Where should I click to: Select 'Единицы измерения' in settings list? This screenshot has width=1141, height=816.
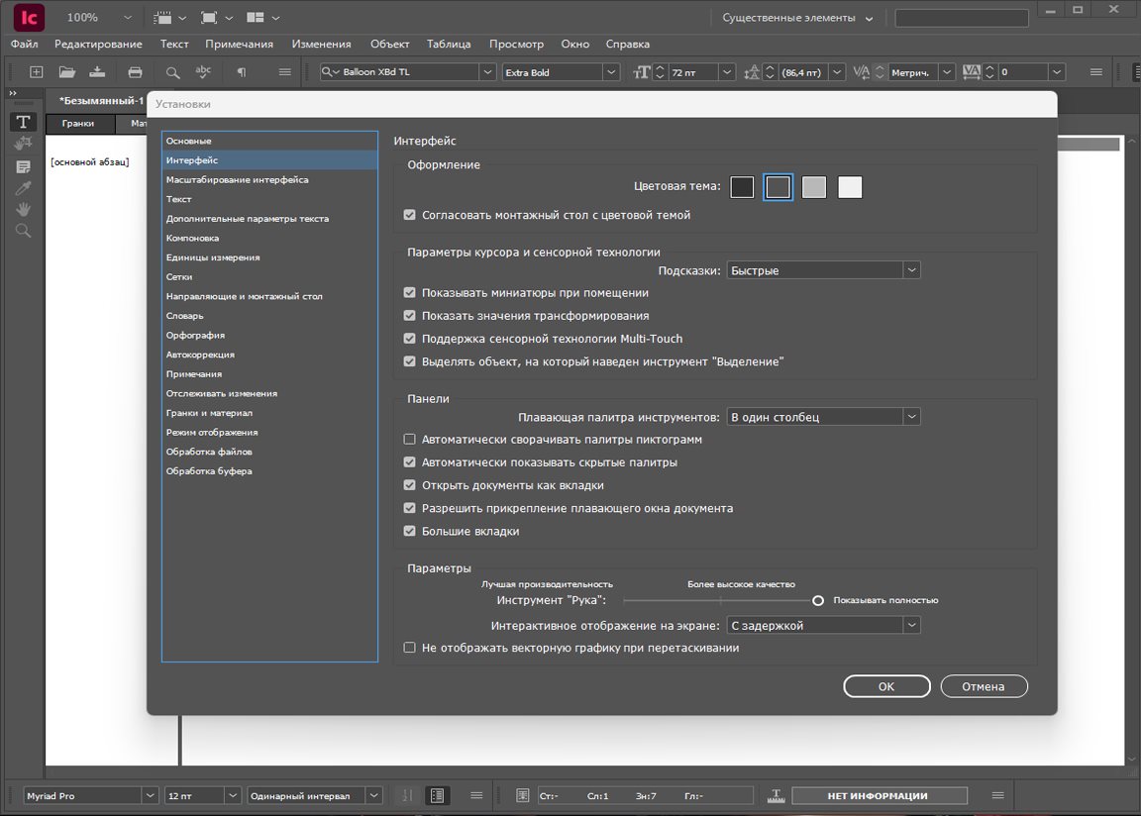[213, 257]
